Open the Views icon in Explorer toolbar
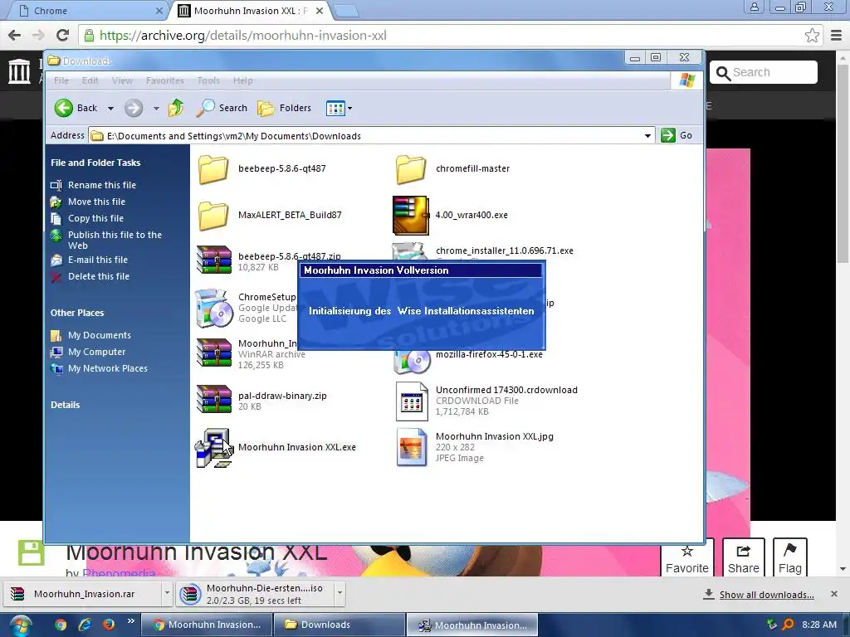This screenshot has width=850, height=637. coord(335,109)
